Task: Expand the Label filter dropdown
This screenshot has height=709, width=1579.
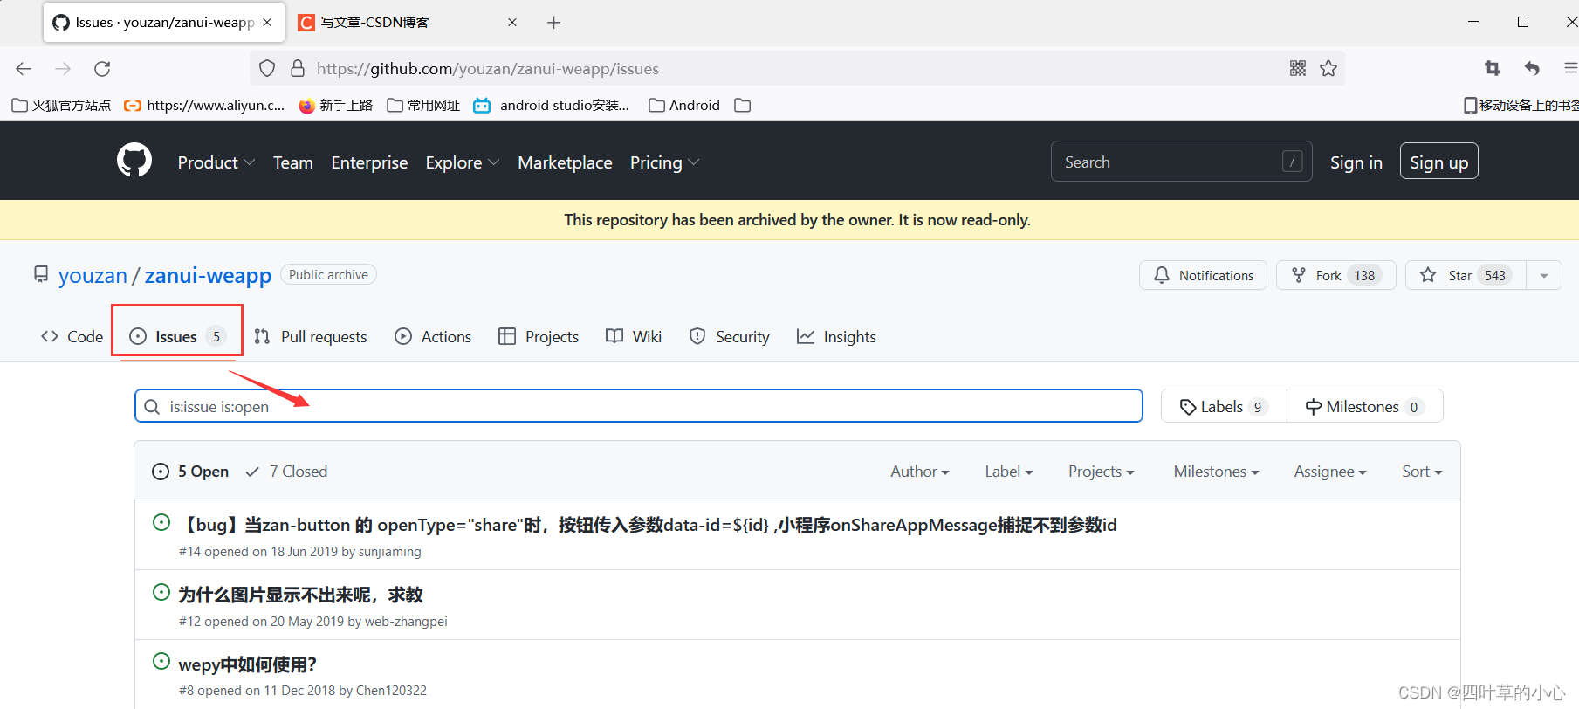Action: (1009, 472)
